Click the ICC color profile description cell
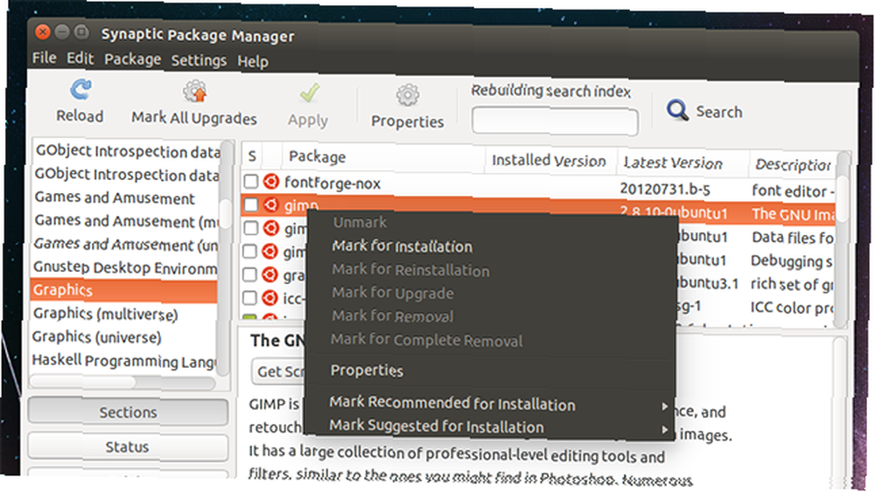This screenshot has height=492, width=875. click(x=791, y=308)
